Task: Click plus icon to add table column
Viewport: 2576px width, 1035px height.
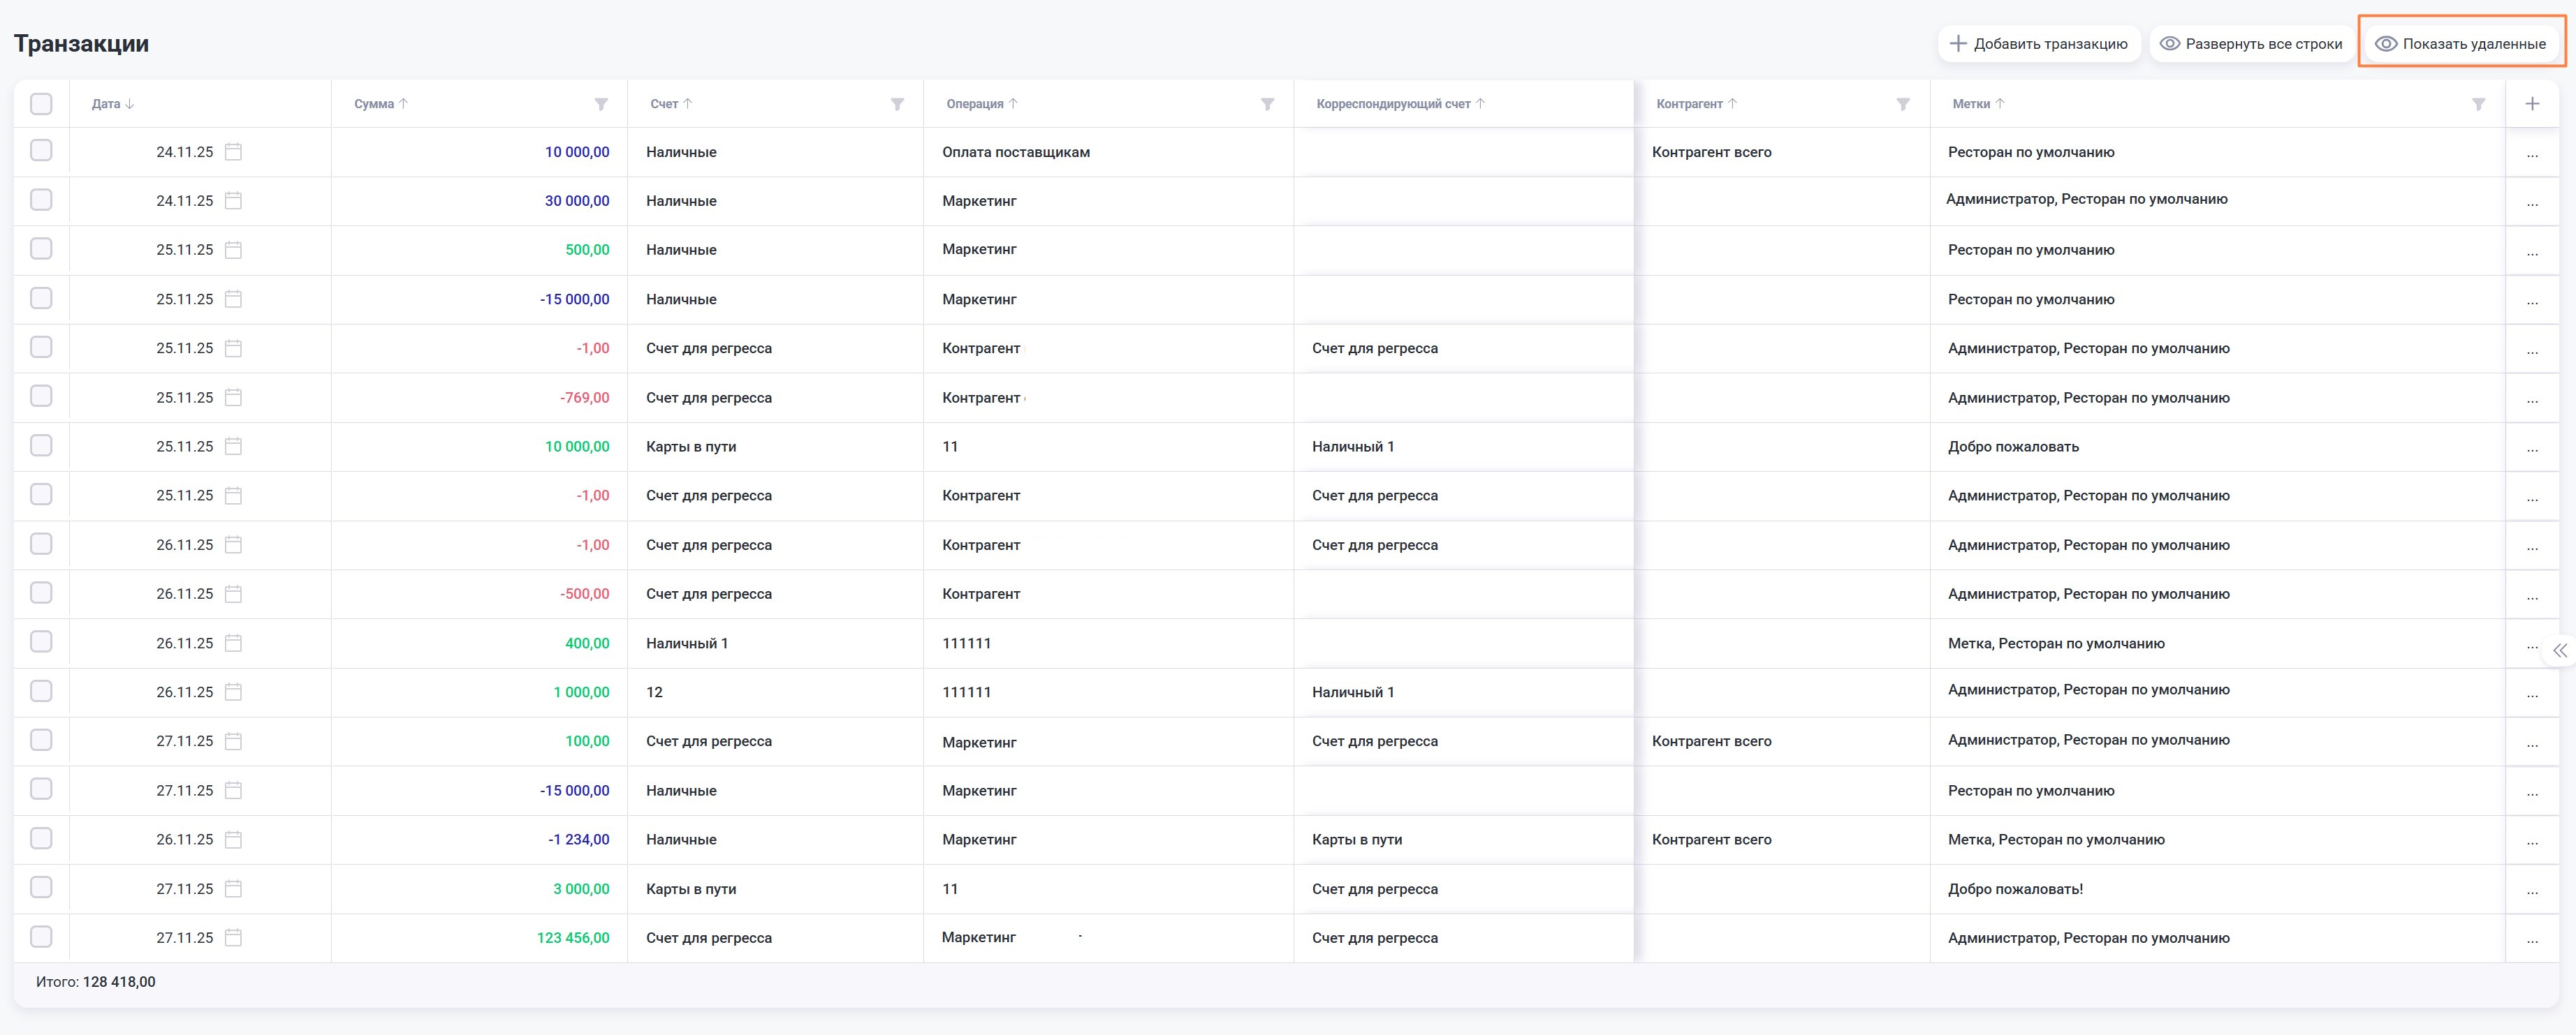Action: [2532, 104]
